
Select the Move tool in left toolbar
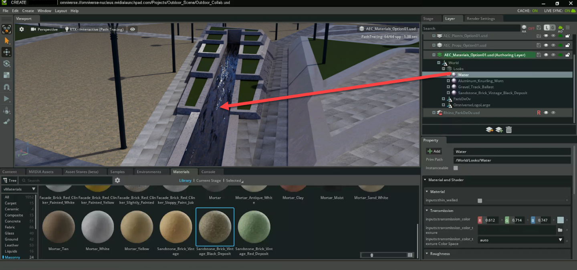[7, 52]
